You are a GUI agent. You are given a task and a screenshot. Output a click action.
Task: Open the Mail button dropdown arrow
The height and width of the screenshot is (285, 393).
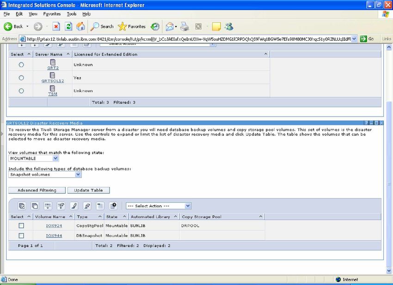[176, 26]
